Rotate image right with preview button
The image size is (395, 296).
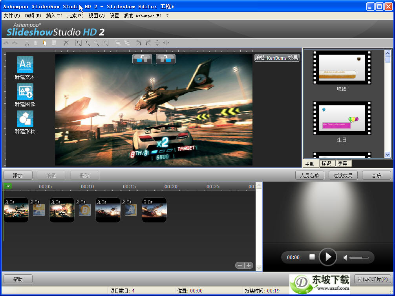click(166, 59)
